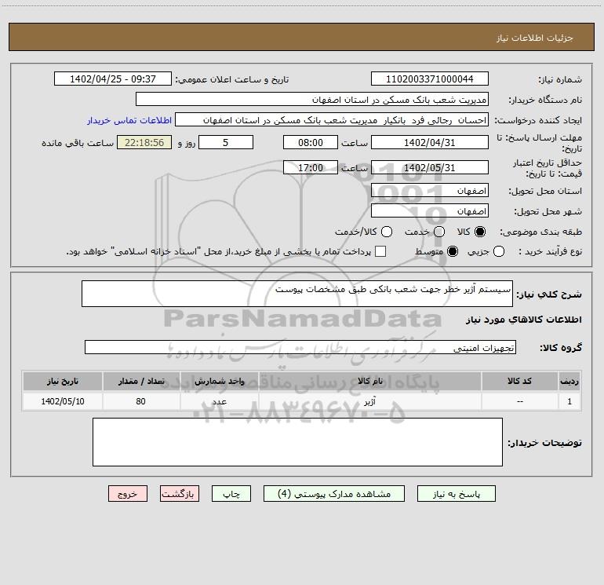Viewport: 604px width, 585px height.
Task: Click the نام کالا column header
Action: 369,381
